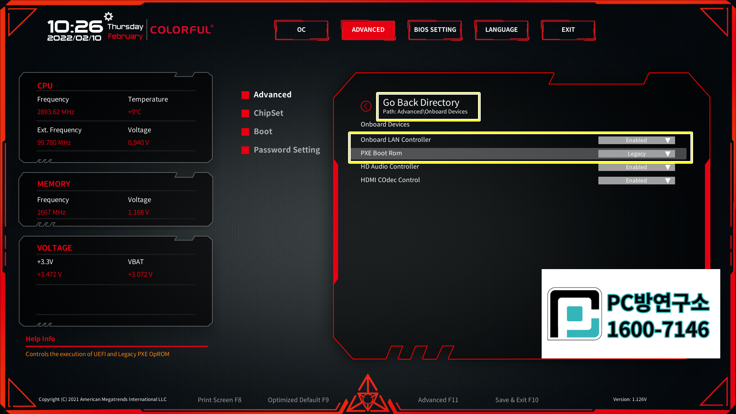Click the PC방연구소 logo image
The width and height of the screenshot is (736, 414).
pos(631,314)
